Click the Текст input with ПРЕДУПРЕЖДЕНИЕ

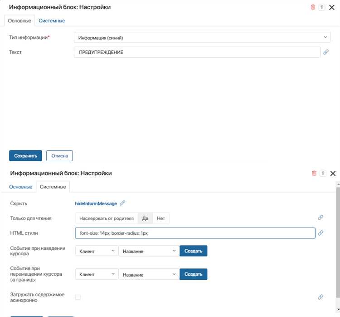(x=197, y=52)
